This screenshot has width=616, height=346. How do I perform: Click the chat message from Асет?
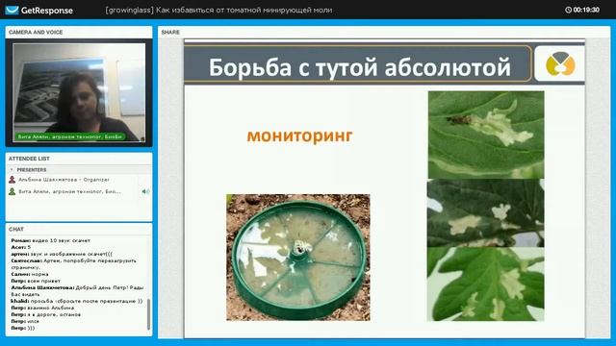click(x=21, y=247)
